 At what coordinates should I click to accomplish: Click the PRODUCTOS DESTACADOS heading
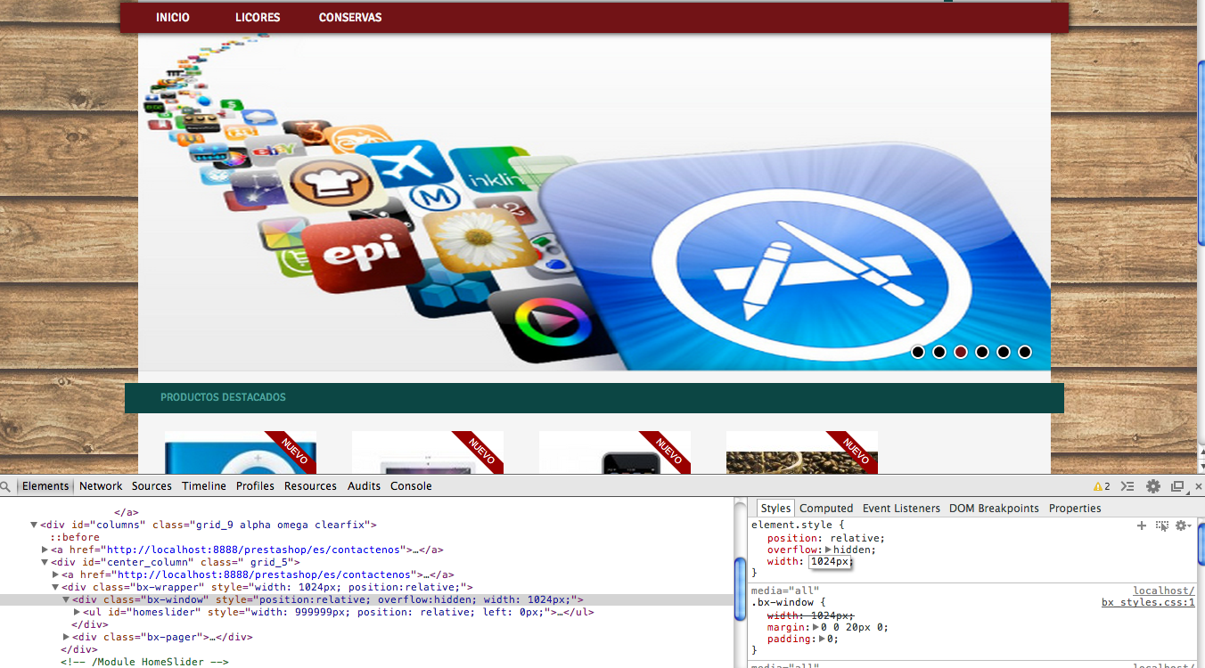point(223,397)
